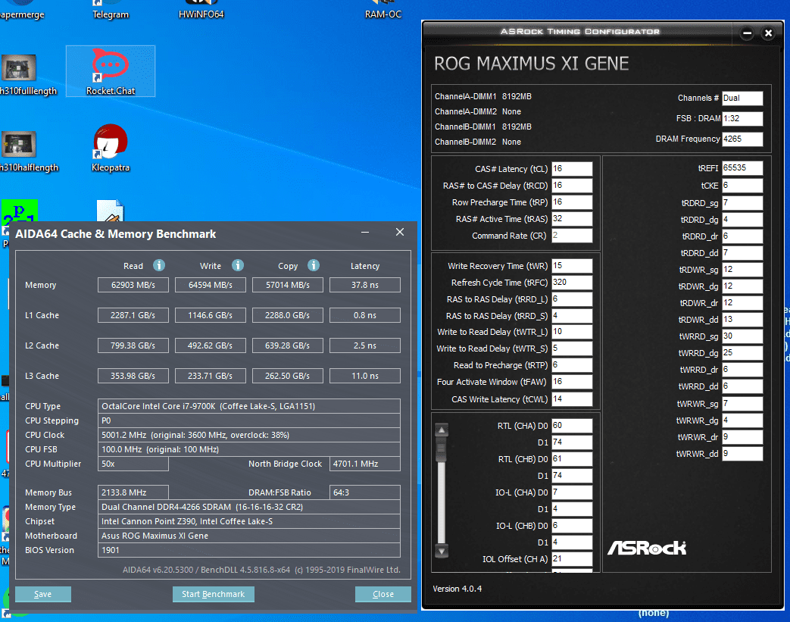Image resolution: width=790 pixels, height=622 pixels.
Task: Click the RTL (CHB) D0 field
Action: point(572,458)
